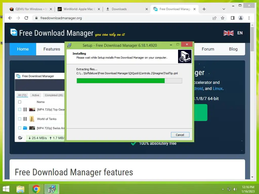The height and width of the screenshot is (194, 259).
Task: Click the Setup title bar installer icon
Action: pos(69,45)
